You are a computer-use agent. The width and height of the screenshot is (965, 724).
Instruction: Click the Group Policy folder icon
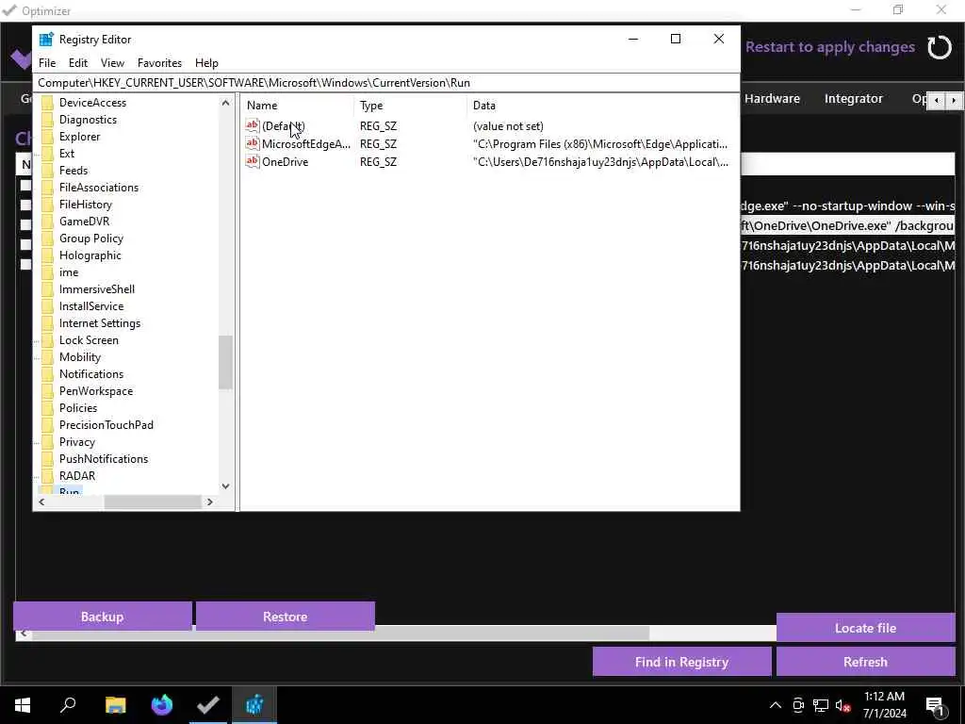coord(47,239)
